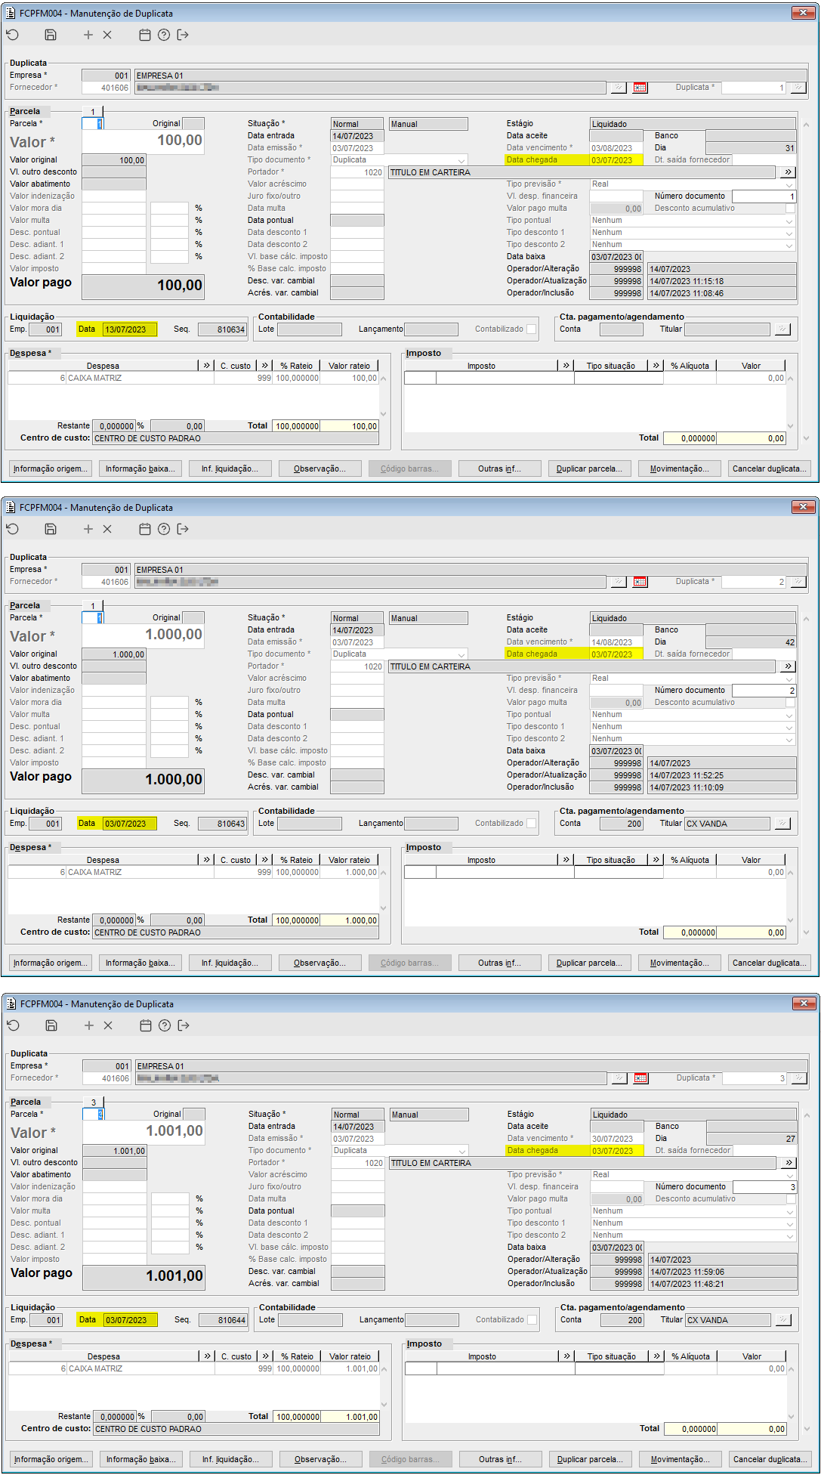821x1475 pixels.
Task: Click the undo/refresh icon in duplicata 1 window
Action: [13, 35]
